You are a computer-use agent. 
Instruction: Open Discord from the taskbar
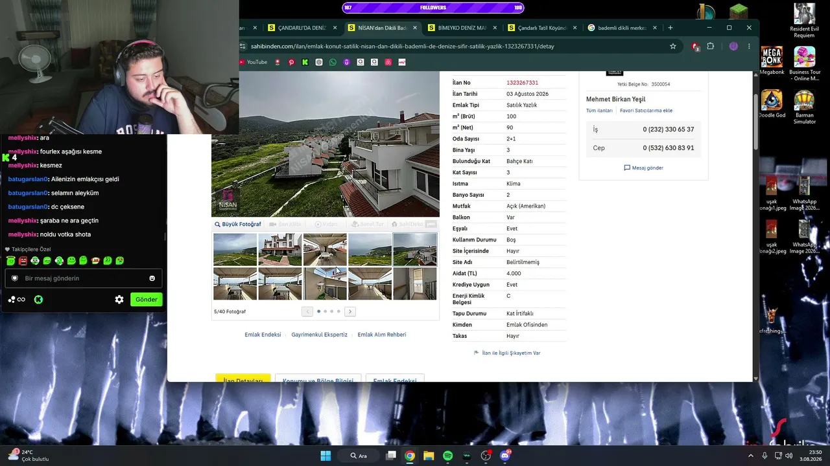505,456
